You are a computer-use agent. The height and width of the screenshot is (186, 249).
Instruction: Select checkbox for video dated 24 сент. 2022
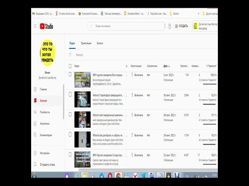pos(70,134)
